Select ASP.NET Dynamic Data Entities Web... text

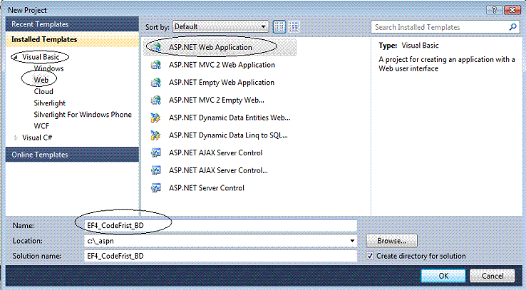(x=230, y=118)
